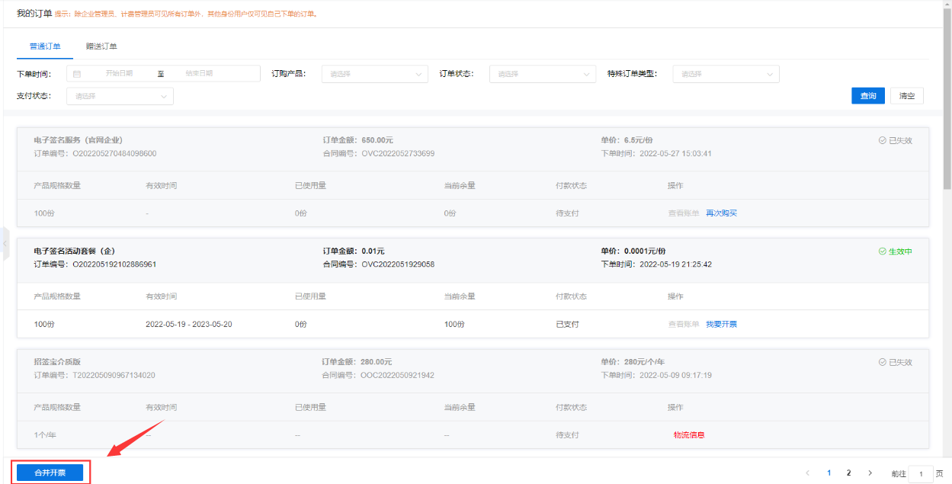The width and height of the screenshot is (952, 484).
Task: Open the 特殊订单类型 dropdown
Action: point(726,74)
